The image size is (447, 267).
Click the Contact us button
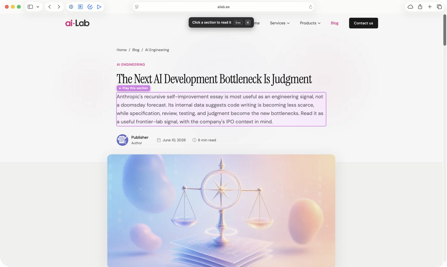click(x=363, y=23)
